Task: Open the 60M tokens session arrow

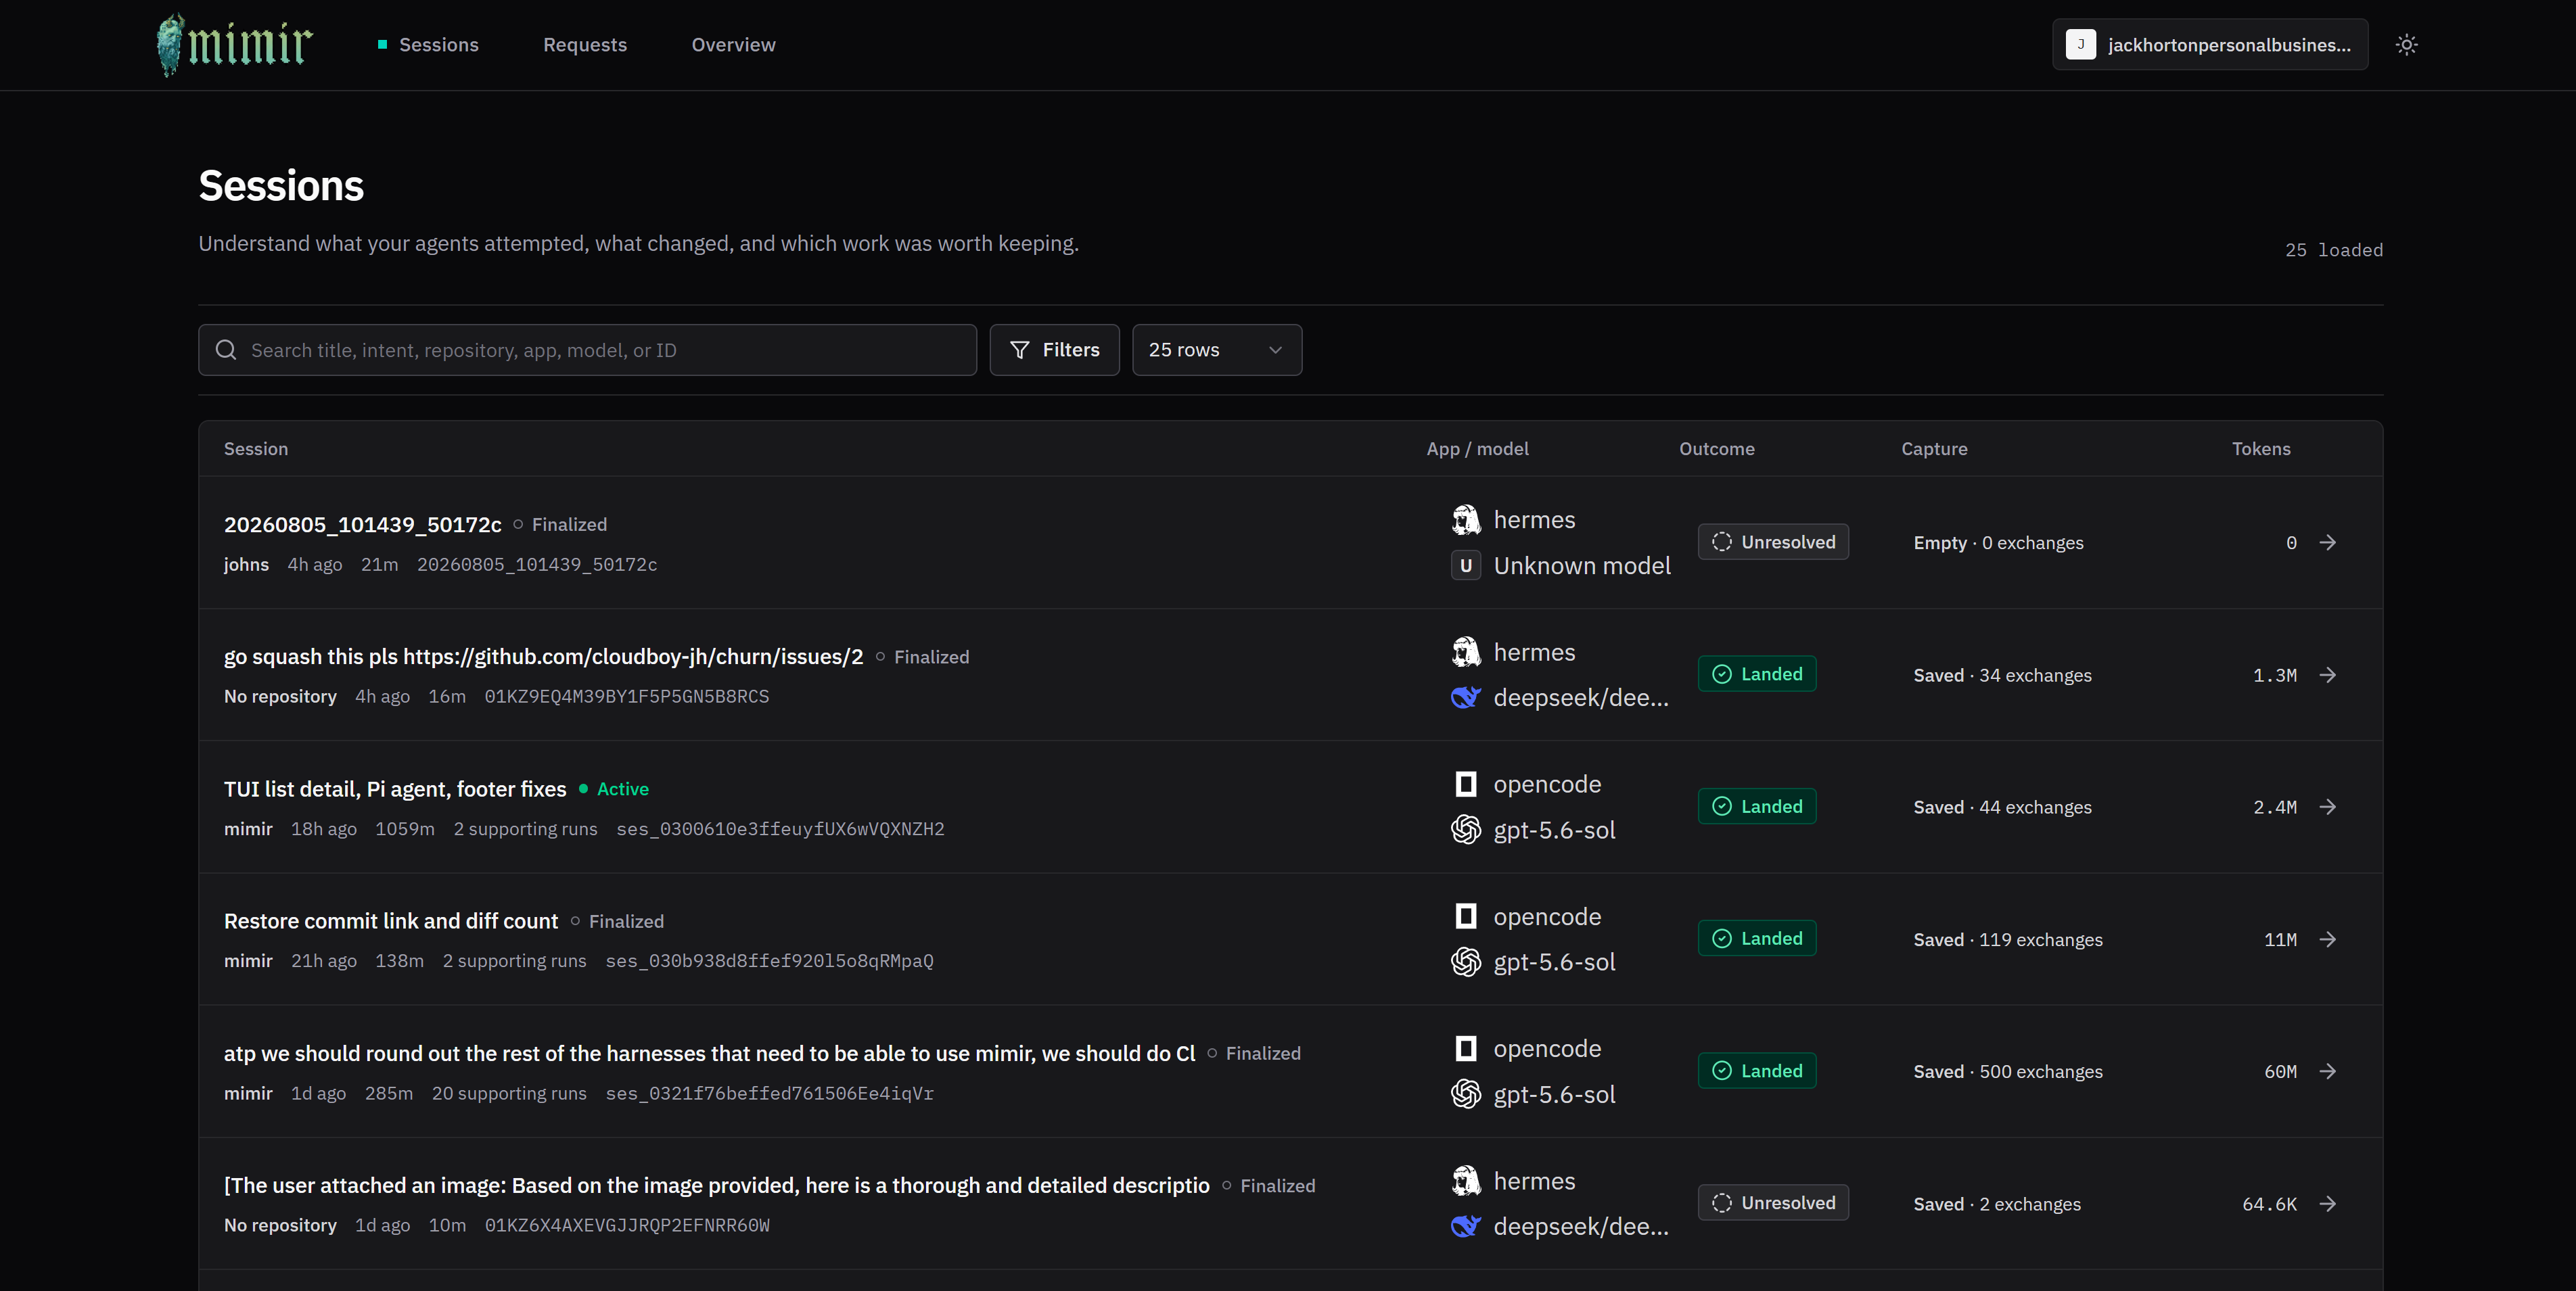Action: pyautogui.click(x=2328, y=1071)
